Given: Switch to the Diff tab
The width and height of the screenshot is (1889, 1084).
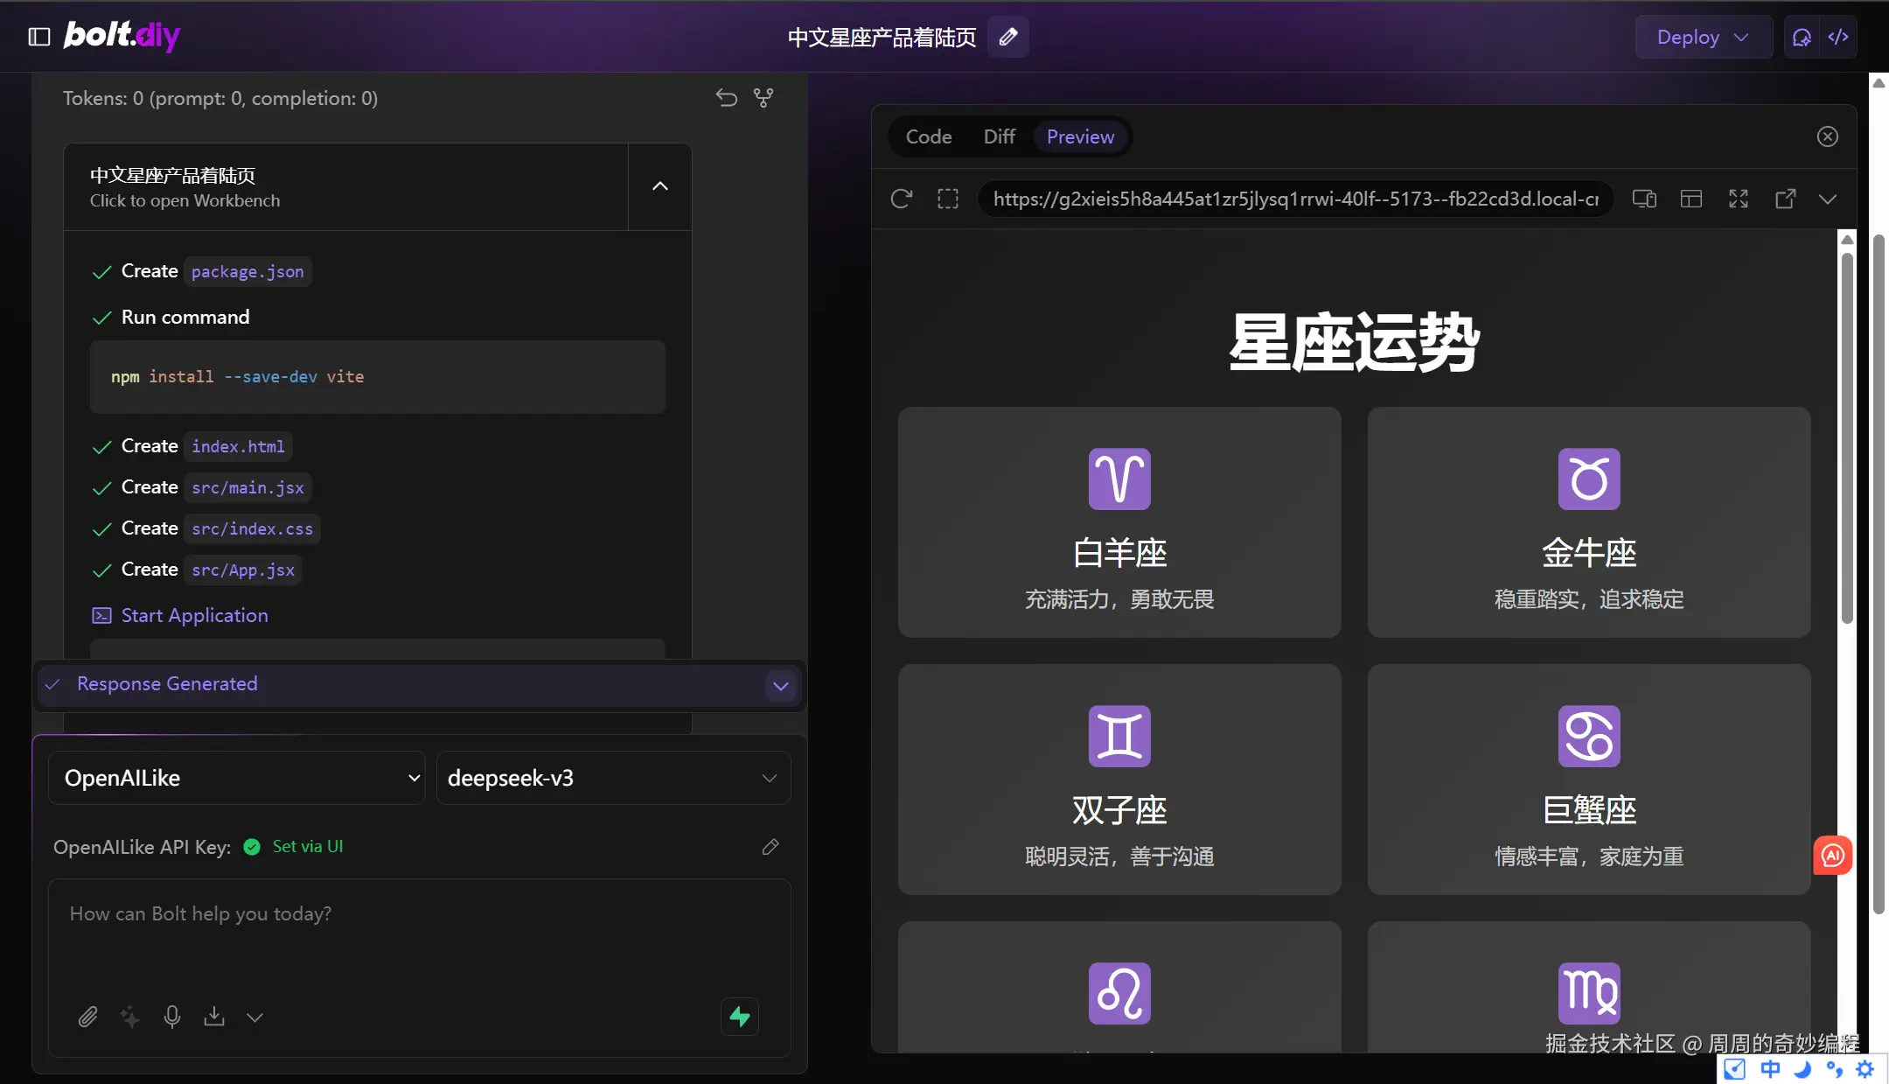Looking at the screenshot, I should click(x=999, y=136).
